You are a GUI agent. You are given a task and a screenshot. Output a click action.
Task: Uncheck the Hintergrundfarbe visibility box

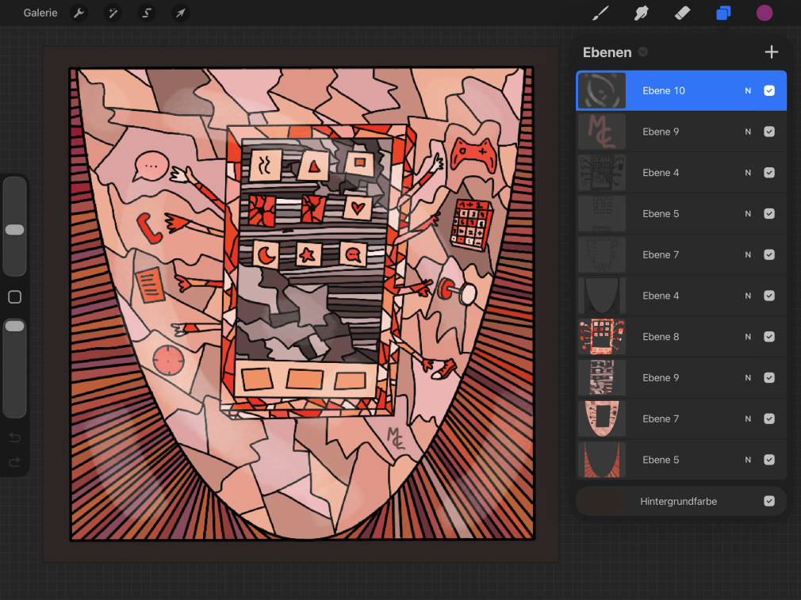click(769, 501)
